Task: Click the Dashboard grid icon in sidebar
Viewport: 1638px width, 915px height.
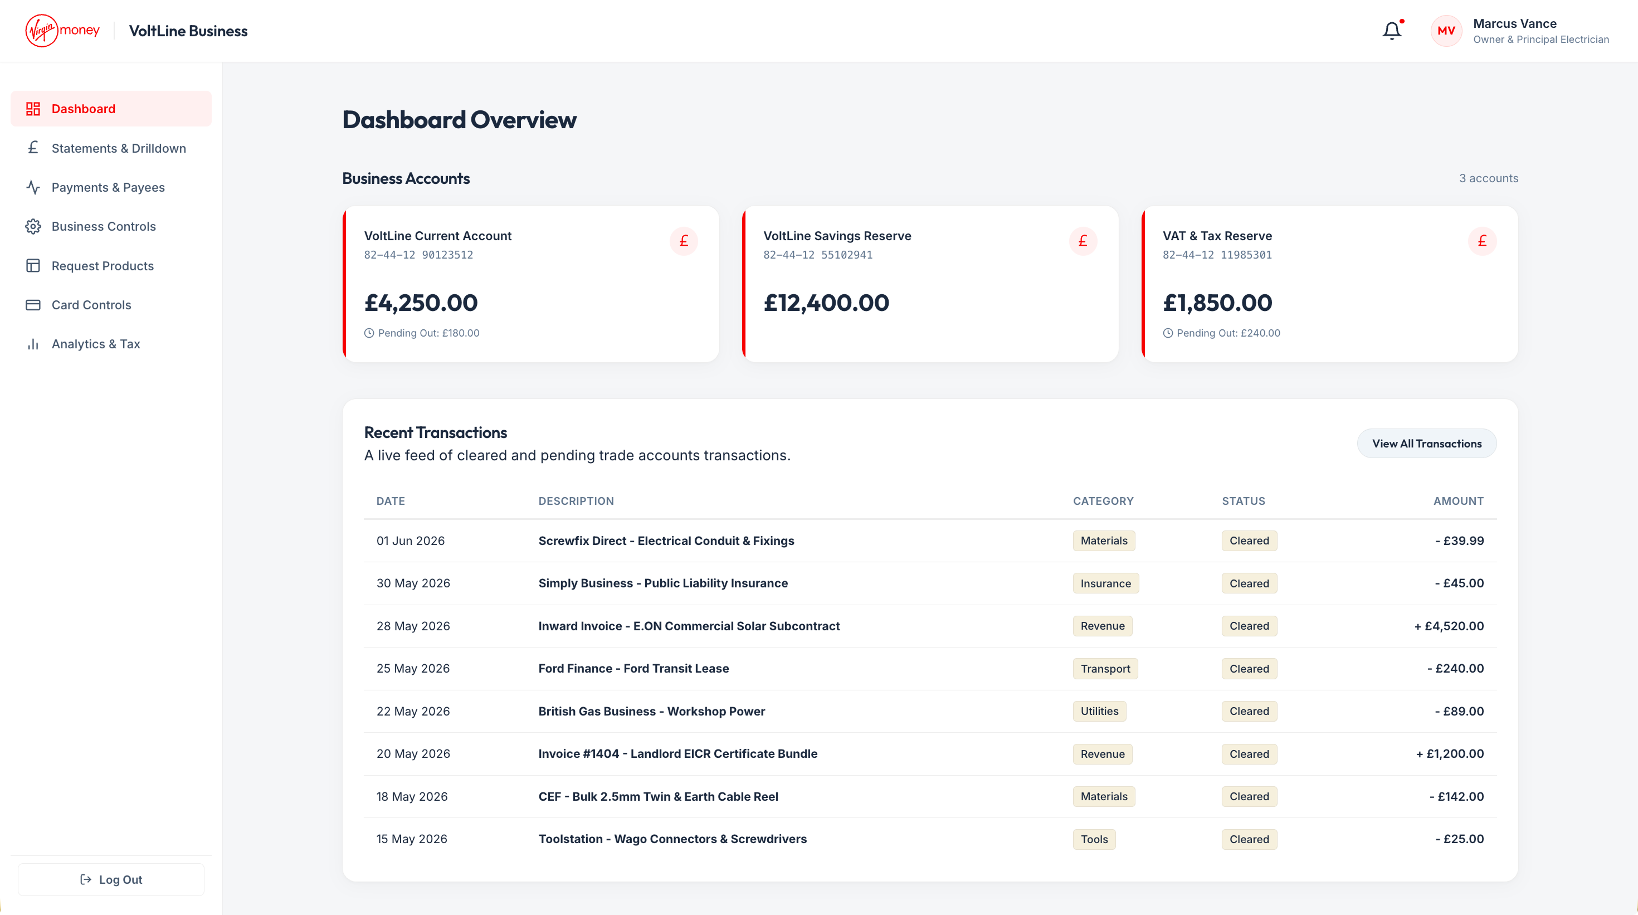Action: [33, 109]
